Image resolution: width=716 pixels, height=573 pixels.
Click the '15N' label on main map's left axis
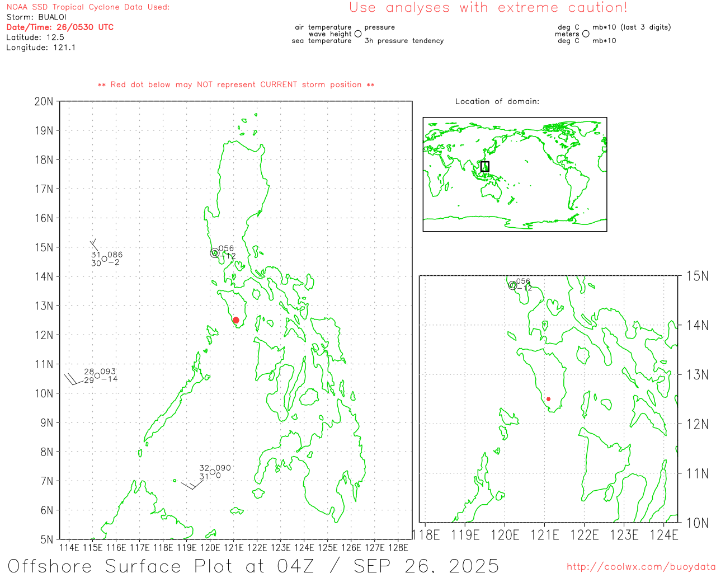click(44, 247)
